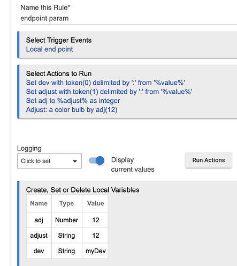
Task: Select the dev variable name cell
Action: pyautogui.click(x=39, y=251)
